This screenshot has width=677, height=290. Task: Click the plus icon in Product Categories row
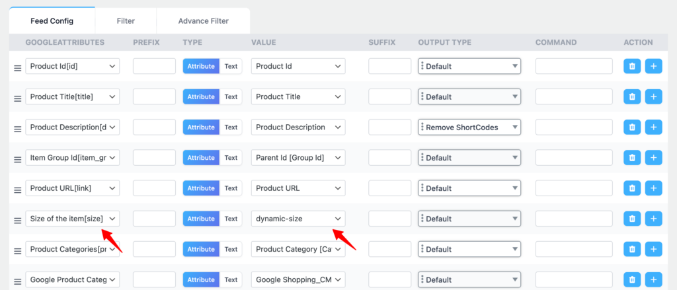pyautogui.click(x=653, y=249)
